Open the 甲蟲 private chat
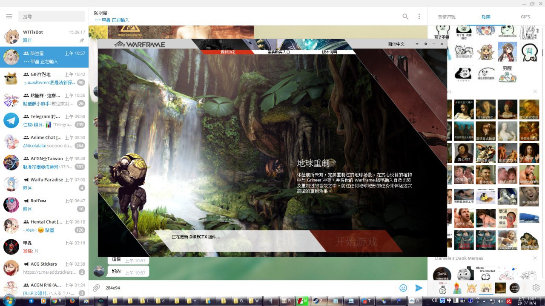This screenshot has width=545, height=306. (x=44, y=247)
